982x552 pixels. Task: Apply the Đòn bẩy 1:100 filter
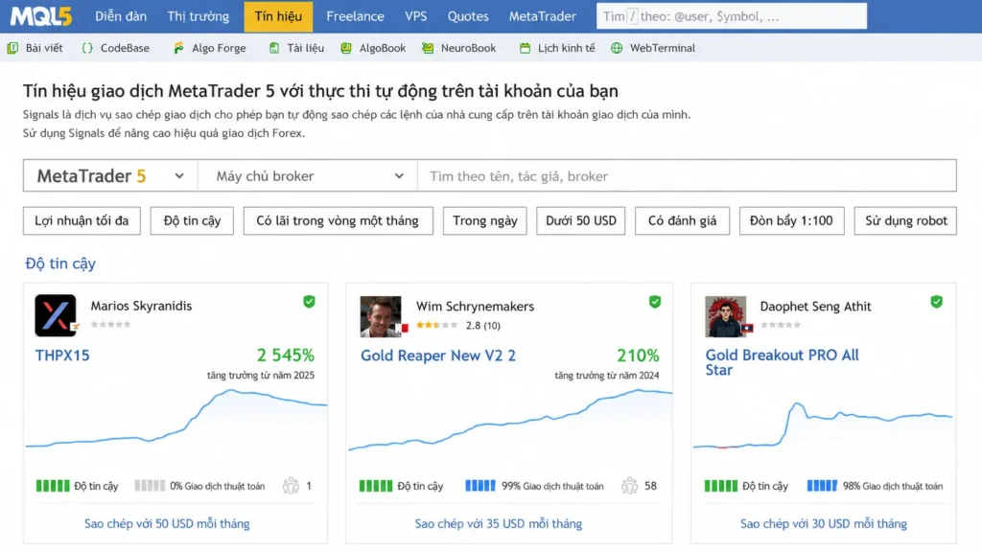pos(791,221)
